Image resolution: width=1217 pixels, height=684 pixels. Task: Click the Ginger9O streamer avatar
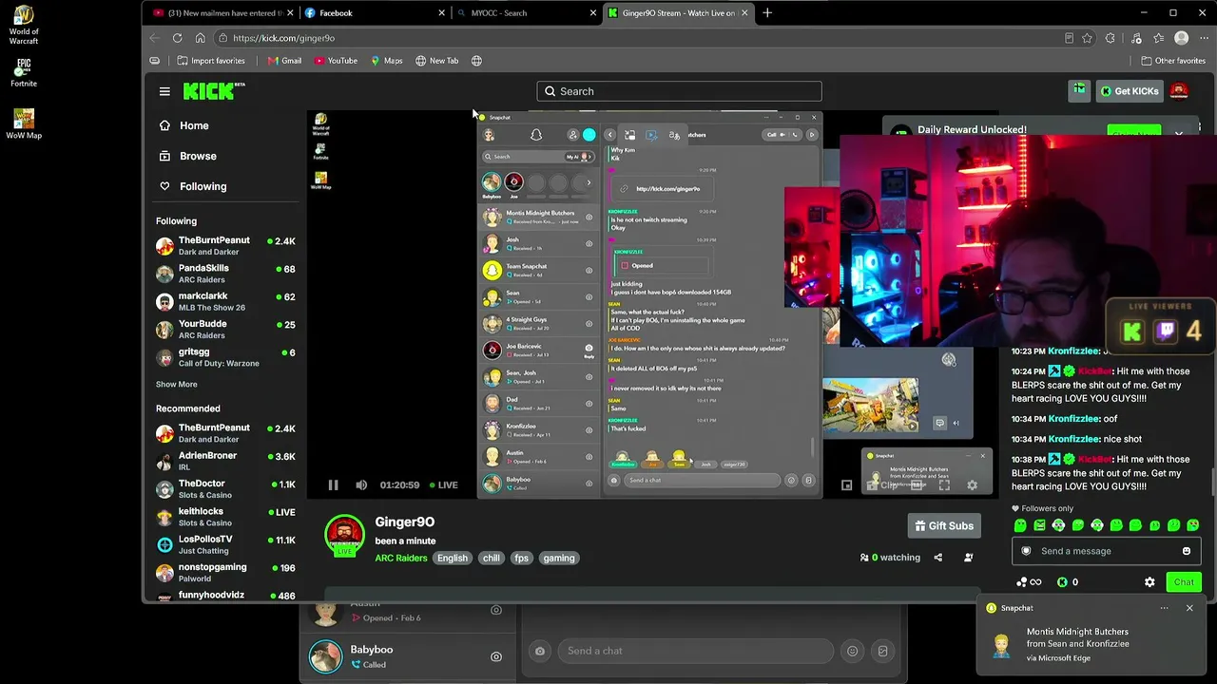pos(344,537)
